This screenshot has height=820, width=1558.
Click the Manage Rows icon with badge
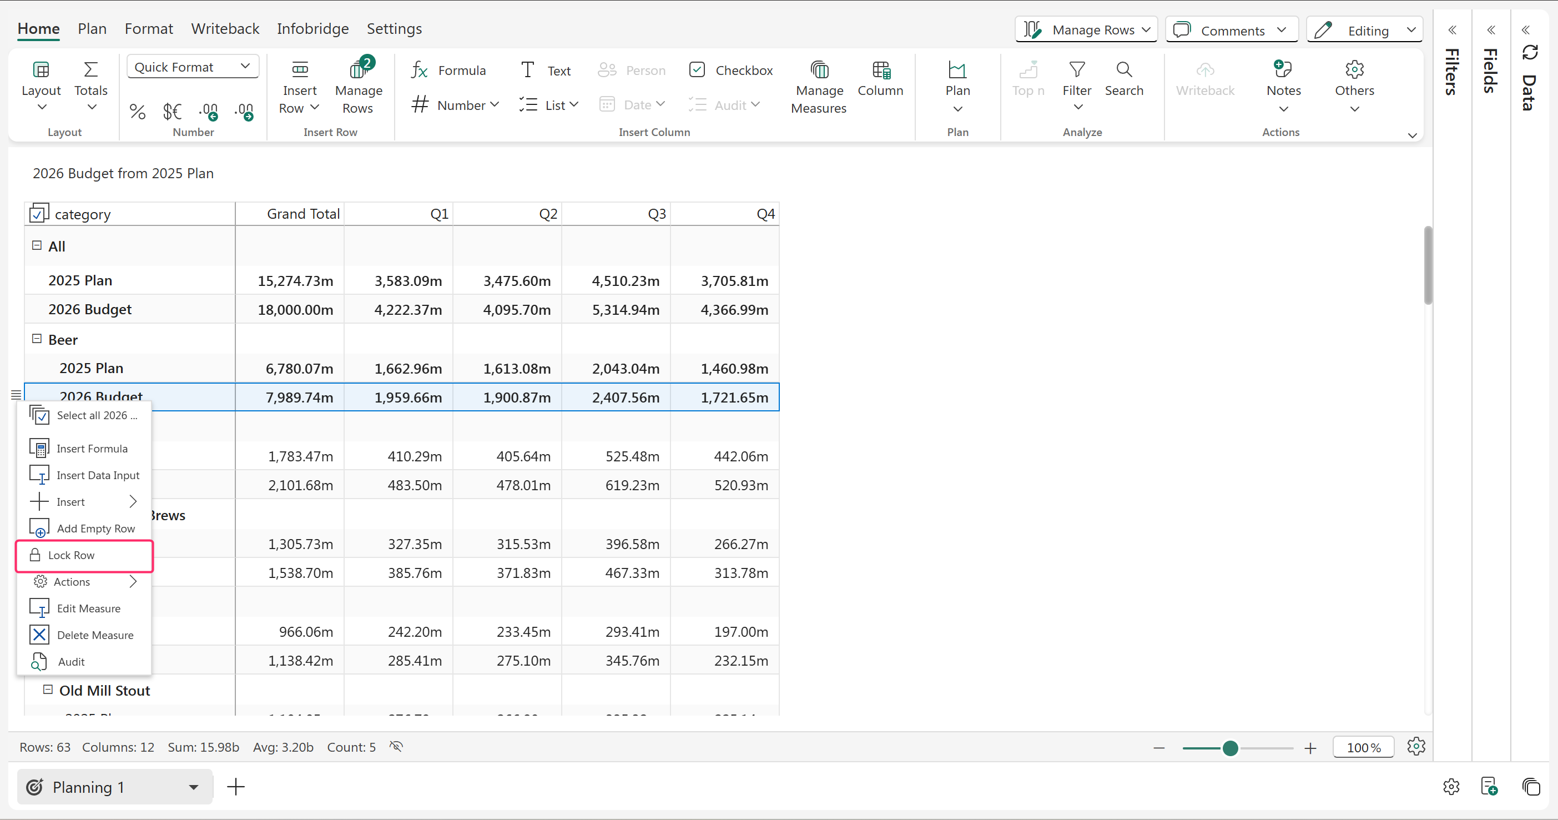(x=359, y=70)
